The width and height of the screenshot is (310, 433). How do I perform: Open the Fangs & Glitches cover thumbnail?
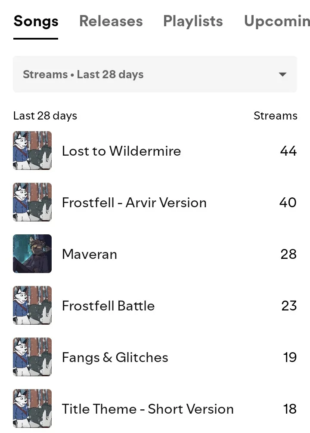click(32, 357)
